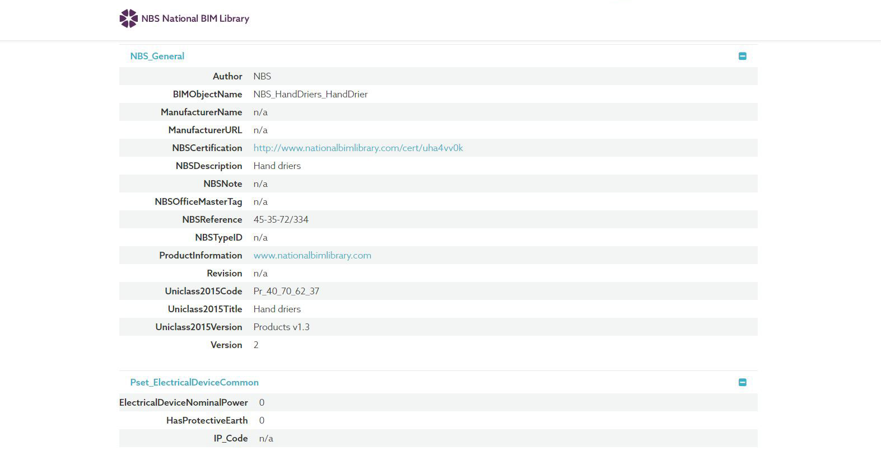This screenshot has width=881, height=451.
Task: Click the Pset_ElectricalDeviceCommon section heading
Action: [194, 382]
